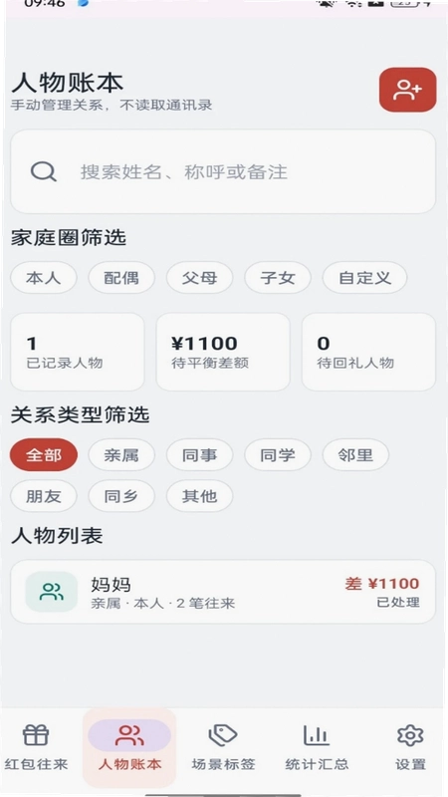Toggle the 父母 family filter chip

point(200,278)
